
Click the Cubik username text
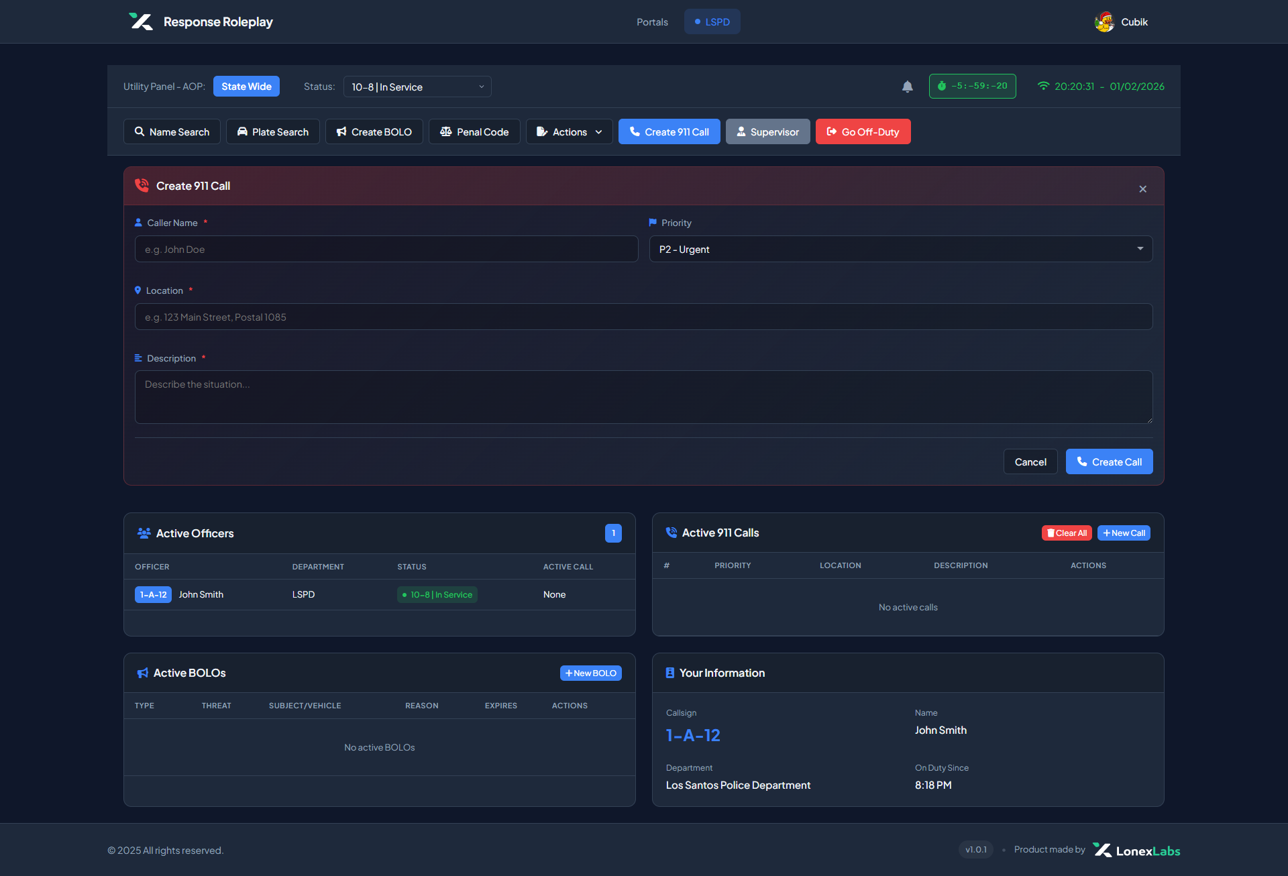click(1134, 21)
